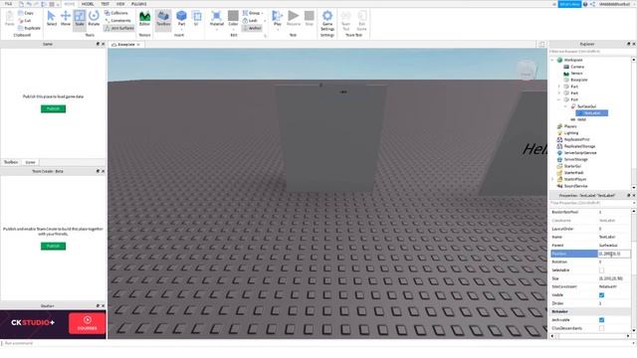This screenshot has height=358, width=637.
Task: Click the Size property value
Action: 614,278
